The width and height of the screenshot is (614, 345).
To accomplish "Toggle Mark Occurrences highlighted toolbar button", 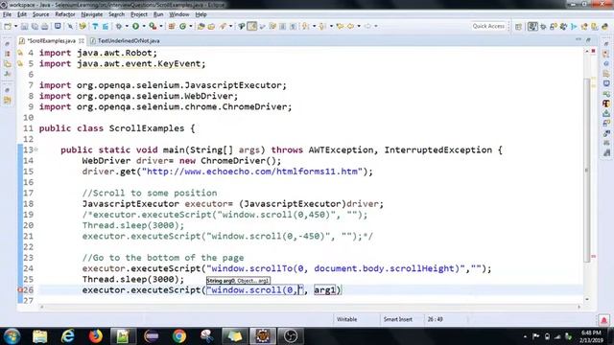I will 252,26.
